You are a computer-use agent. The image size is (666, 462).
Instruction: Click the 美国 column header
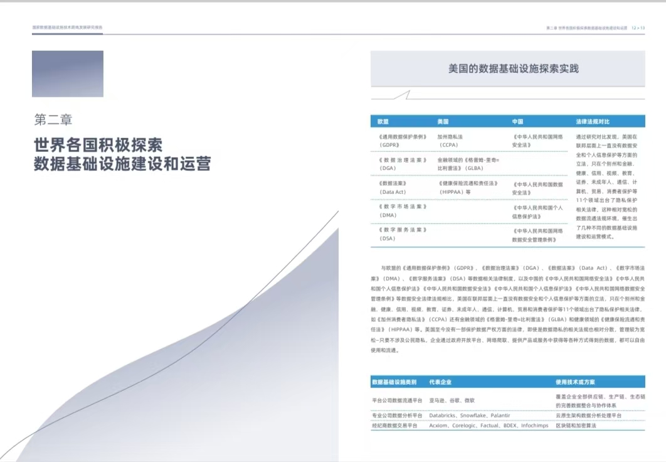pyautogui.click(x=443, y=121)
